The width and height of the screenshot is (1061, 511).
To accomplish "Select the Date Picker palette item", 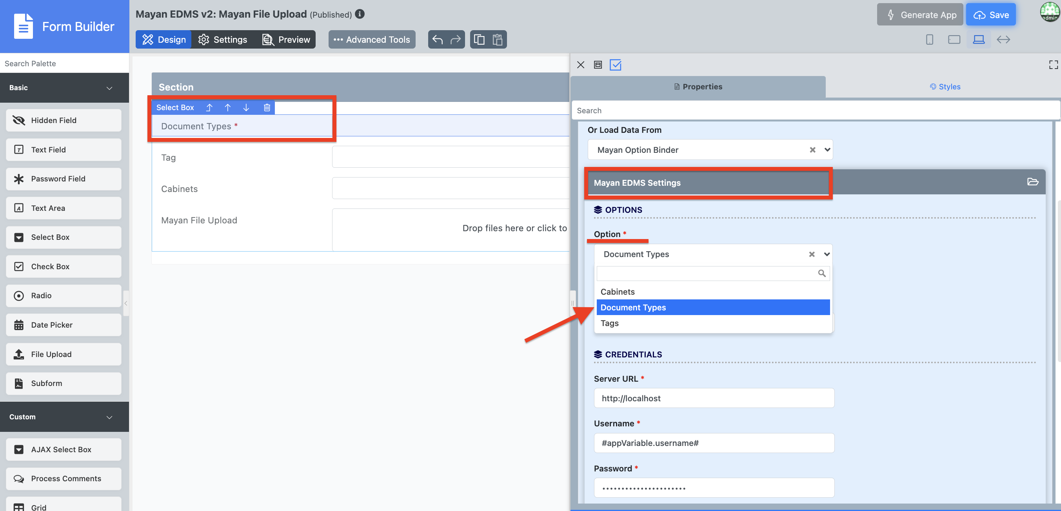I will click(64, 325).
